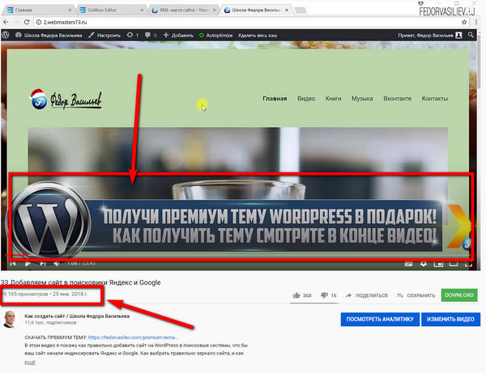
Task: Click the ПОДЕЛИТЬСЯ share button
Action: click(x=367, y=295)
